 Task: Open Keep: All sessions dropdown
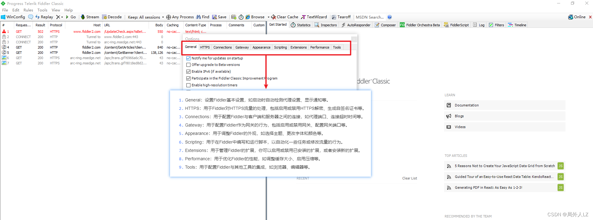(x=146, y=17)
